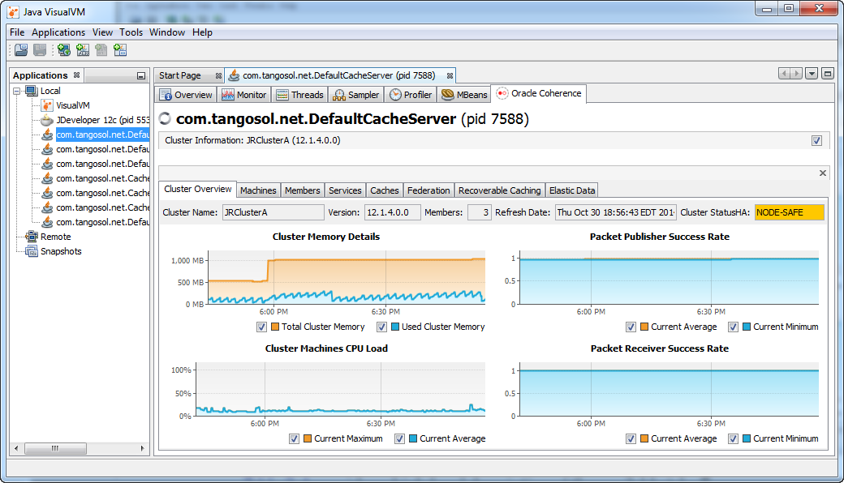Image resolution: width=844 pixels, height=483 pixels.
Task: Toggle Cluster Information section checkbox
Action: 816,141
